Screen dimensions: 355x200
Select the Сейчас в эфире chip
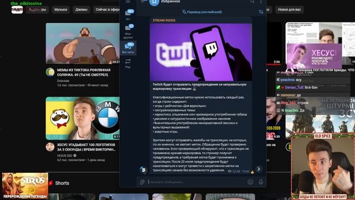click(x=106, y=9)
